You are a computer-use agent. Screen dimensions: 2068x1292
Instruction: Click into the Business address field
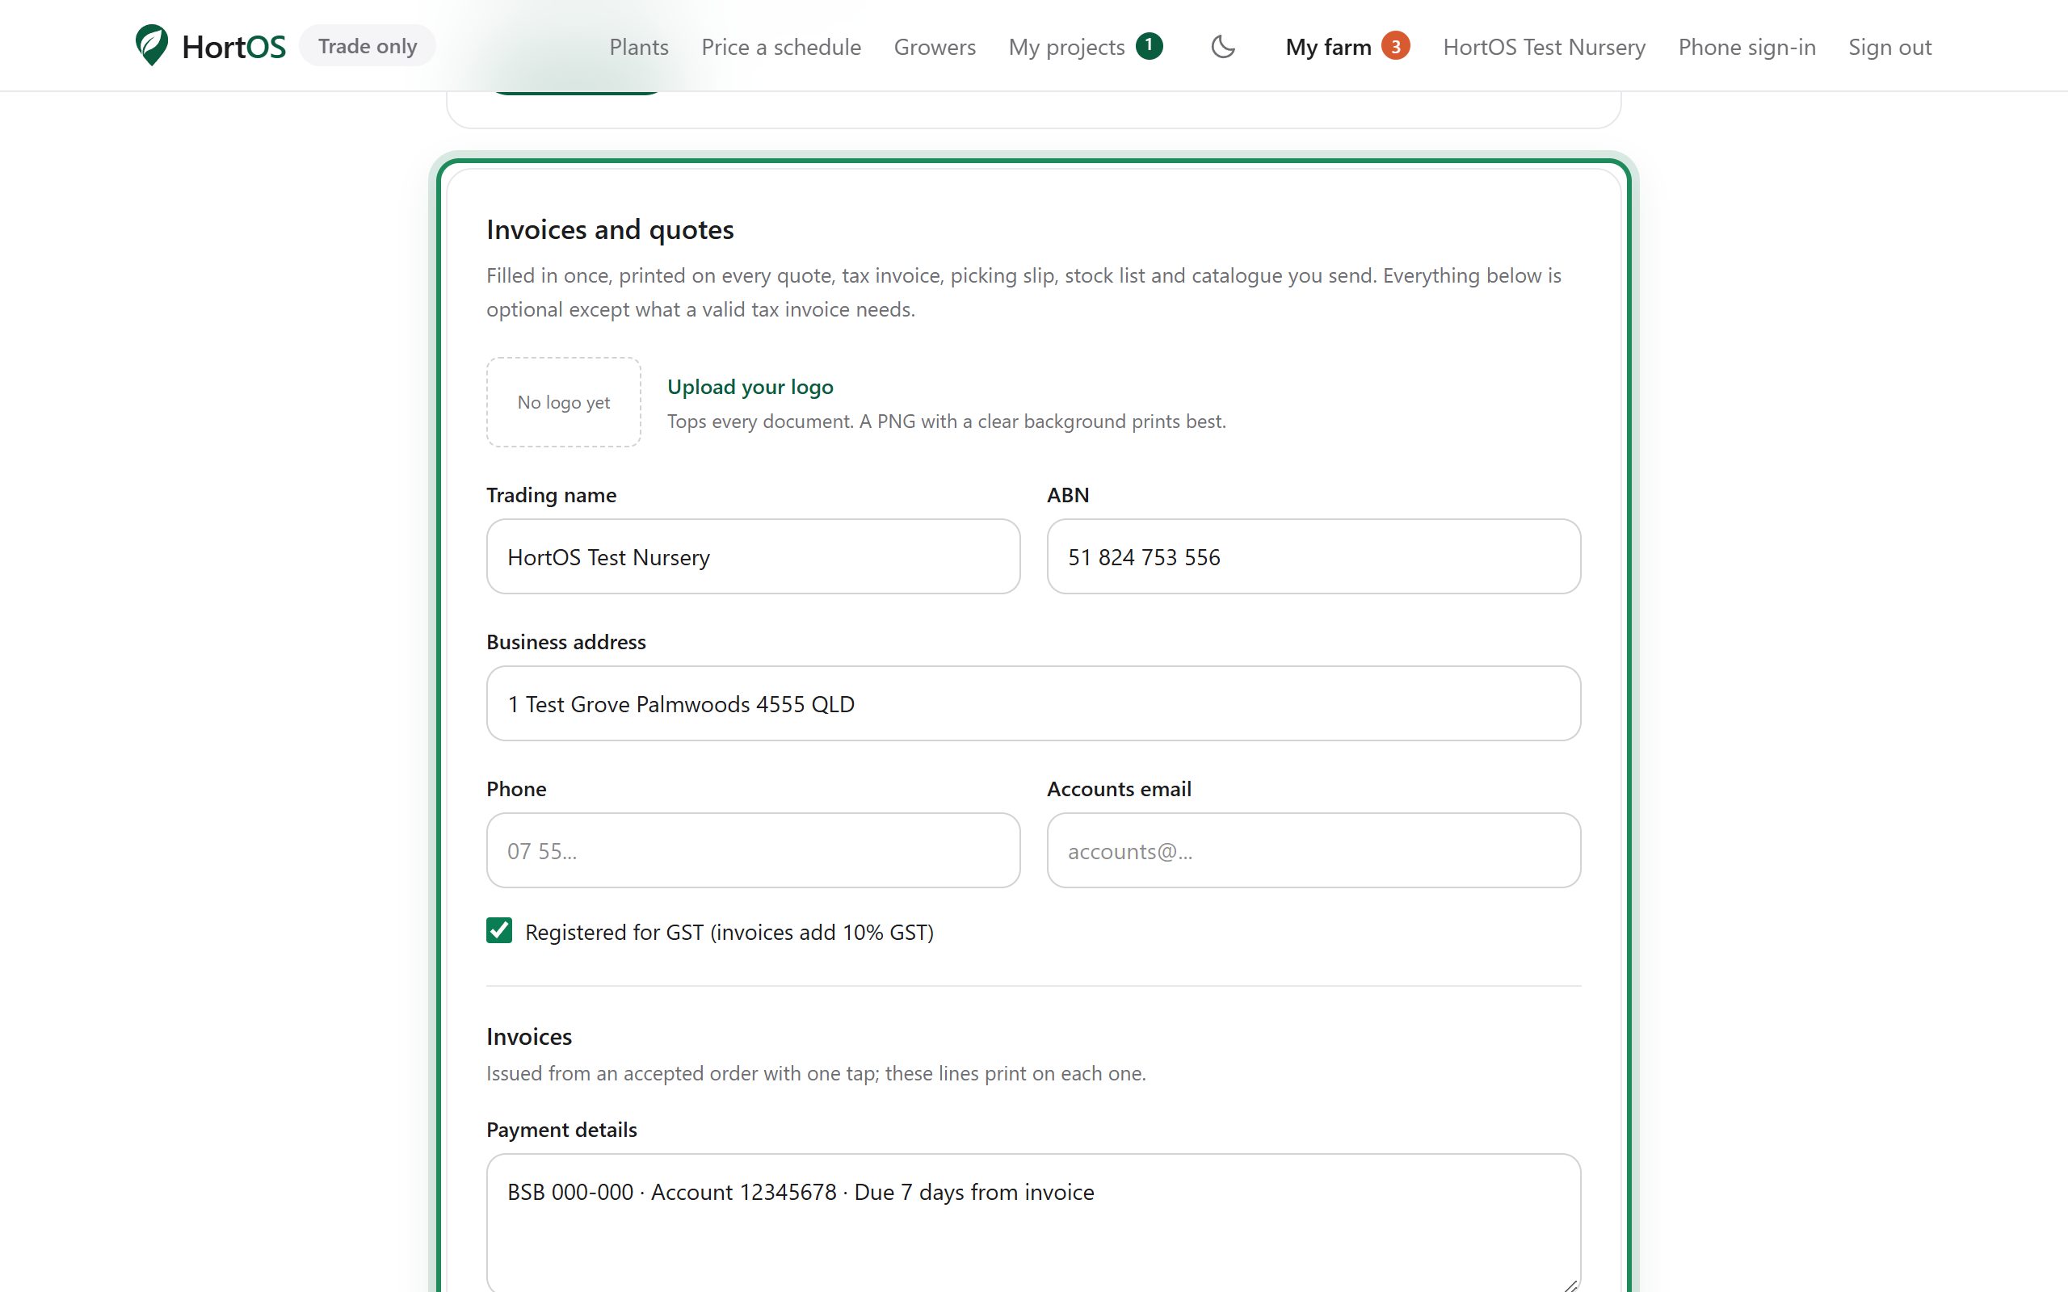(x=1033, y=703)
